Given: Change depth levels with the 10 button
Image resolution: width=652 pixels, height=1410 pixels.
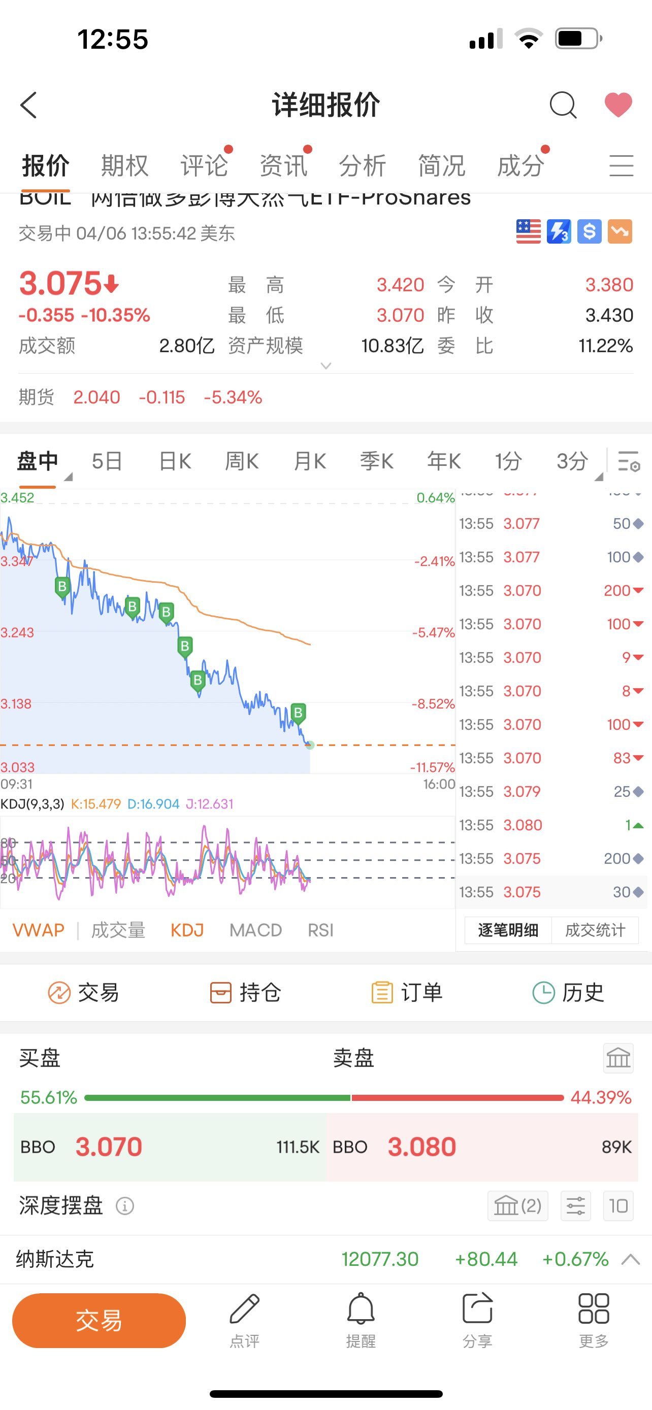Looking at the screenshot, I should [618, 1206].
